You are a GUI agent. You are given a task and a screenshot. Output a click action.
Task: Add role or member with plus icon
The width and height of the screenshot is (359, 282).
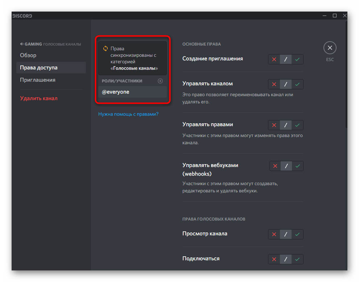point(160,81)
